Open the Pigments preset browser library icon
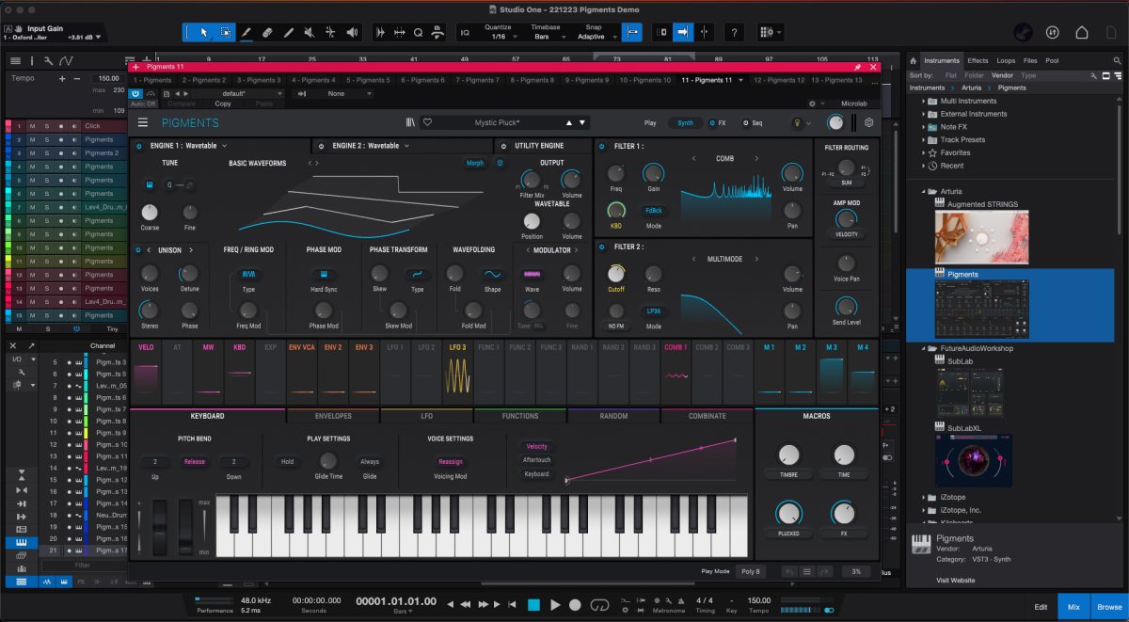 coord(410,122)
